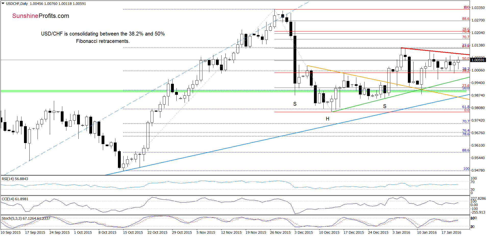Click the CCI 227.8286 axis label

pos(478,198)
